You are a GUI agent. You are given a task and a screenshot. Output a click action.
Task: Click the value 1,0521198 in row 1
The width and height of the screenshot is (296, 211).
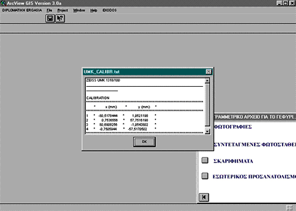point(140,115)
